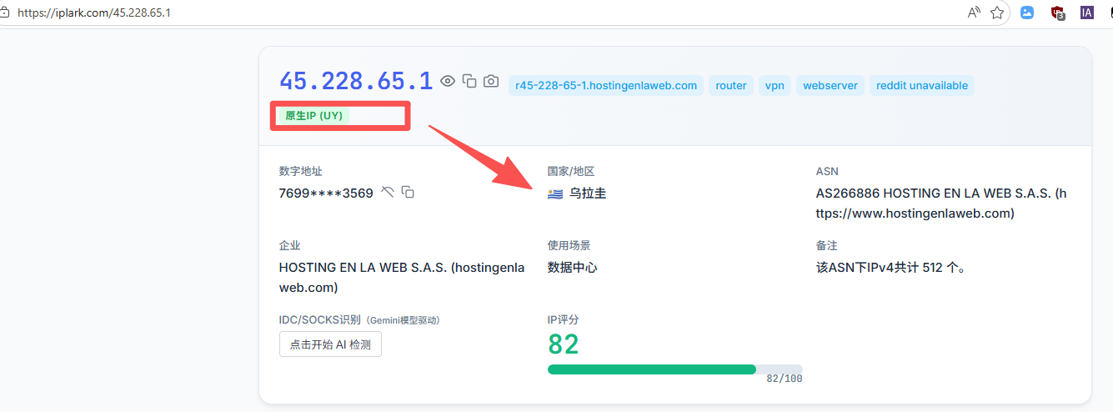Image resolution: width=1113 pixels, height=412 pixels.
Task: Toggle the eye icon beside the IP address
Action: (x=448, y=81)
